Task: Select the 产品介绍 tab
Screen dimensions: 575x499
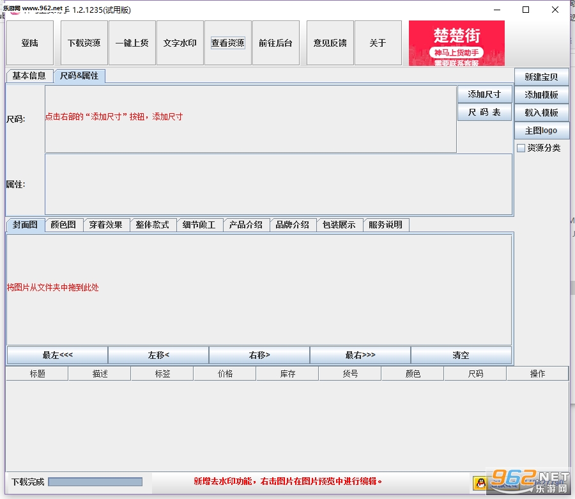Action: pos(246,225)
